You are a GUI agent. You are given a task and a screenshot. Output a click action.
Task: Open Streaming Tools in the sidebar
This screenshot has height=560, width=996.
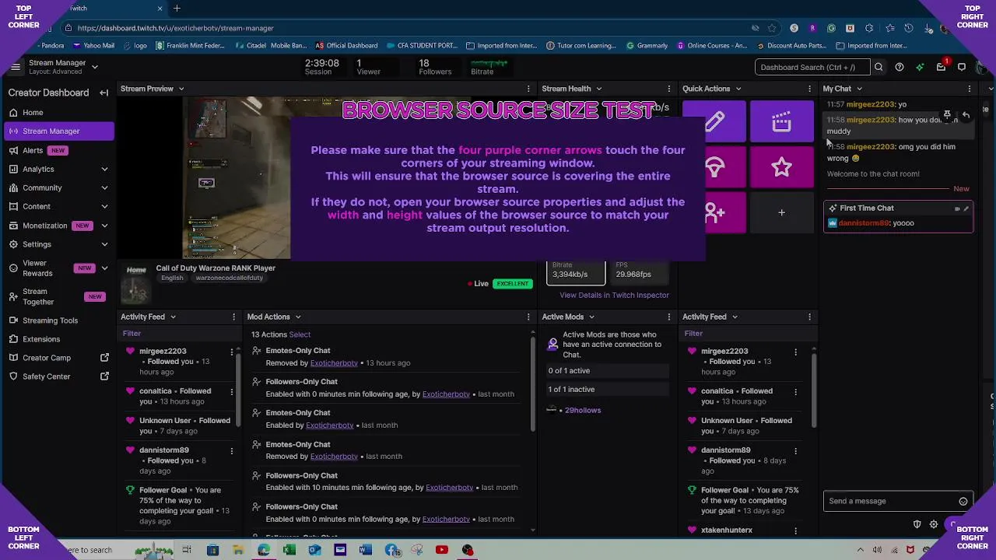tap(58, 320)
